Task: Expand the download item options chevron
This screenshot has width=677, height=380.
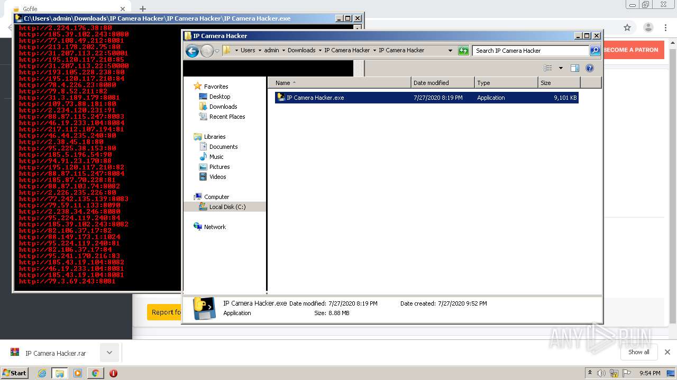Action: (x=109, y=353)
